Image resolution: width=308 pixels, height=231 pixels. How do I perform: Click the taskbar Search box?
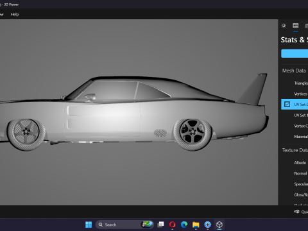point(124,225)
